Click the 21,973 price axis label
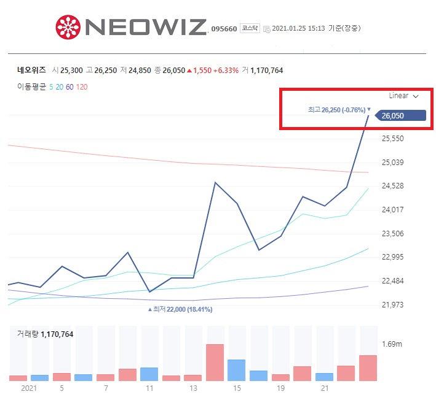This screenshot has height=397, width=436. click(392, 305)
